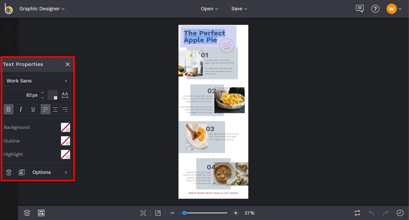The image size is (409, 220).
Task: Click the zoom slider handle
Action: (185, 213)
